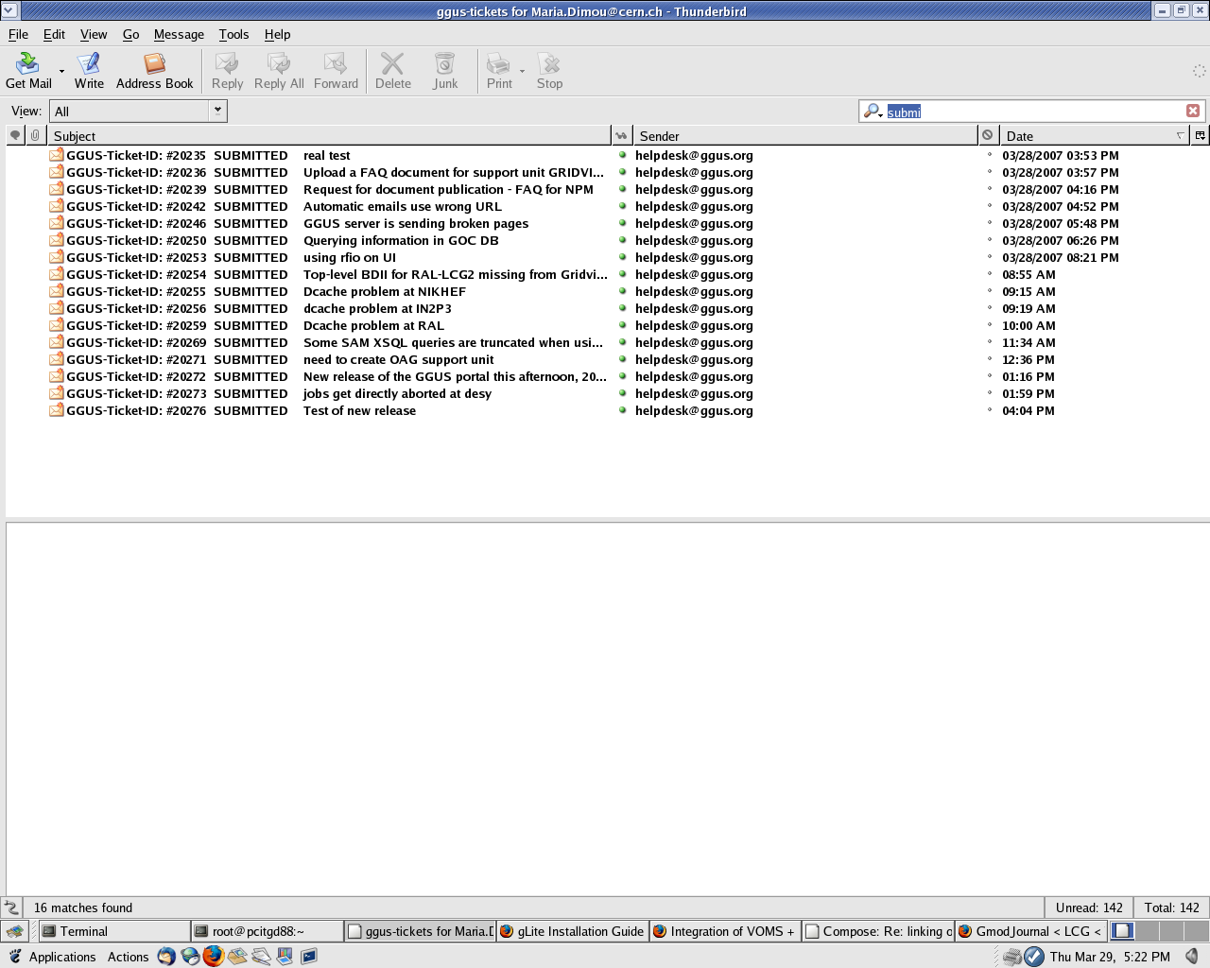The image size is (1210, 968).
Task: Mark message as Junk via toolbar
Action: point(444,71)
